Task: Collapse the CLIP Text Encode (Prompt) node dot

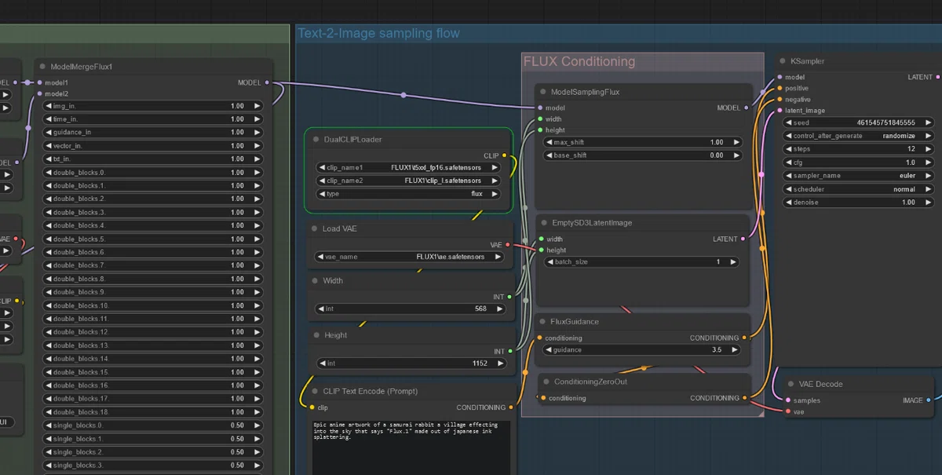Action: (x=315, y=390)
